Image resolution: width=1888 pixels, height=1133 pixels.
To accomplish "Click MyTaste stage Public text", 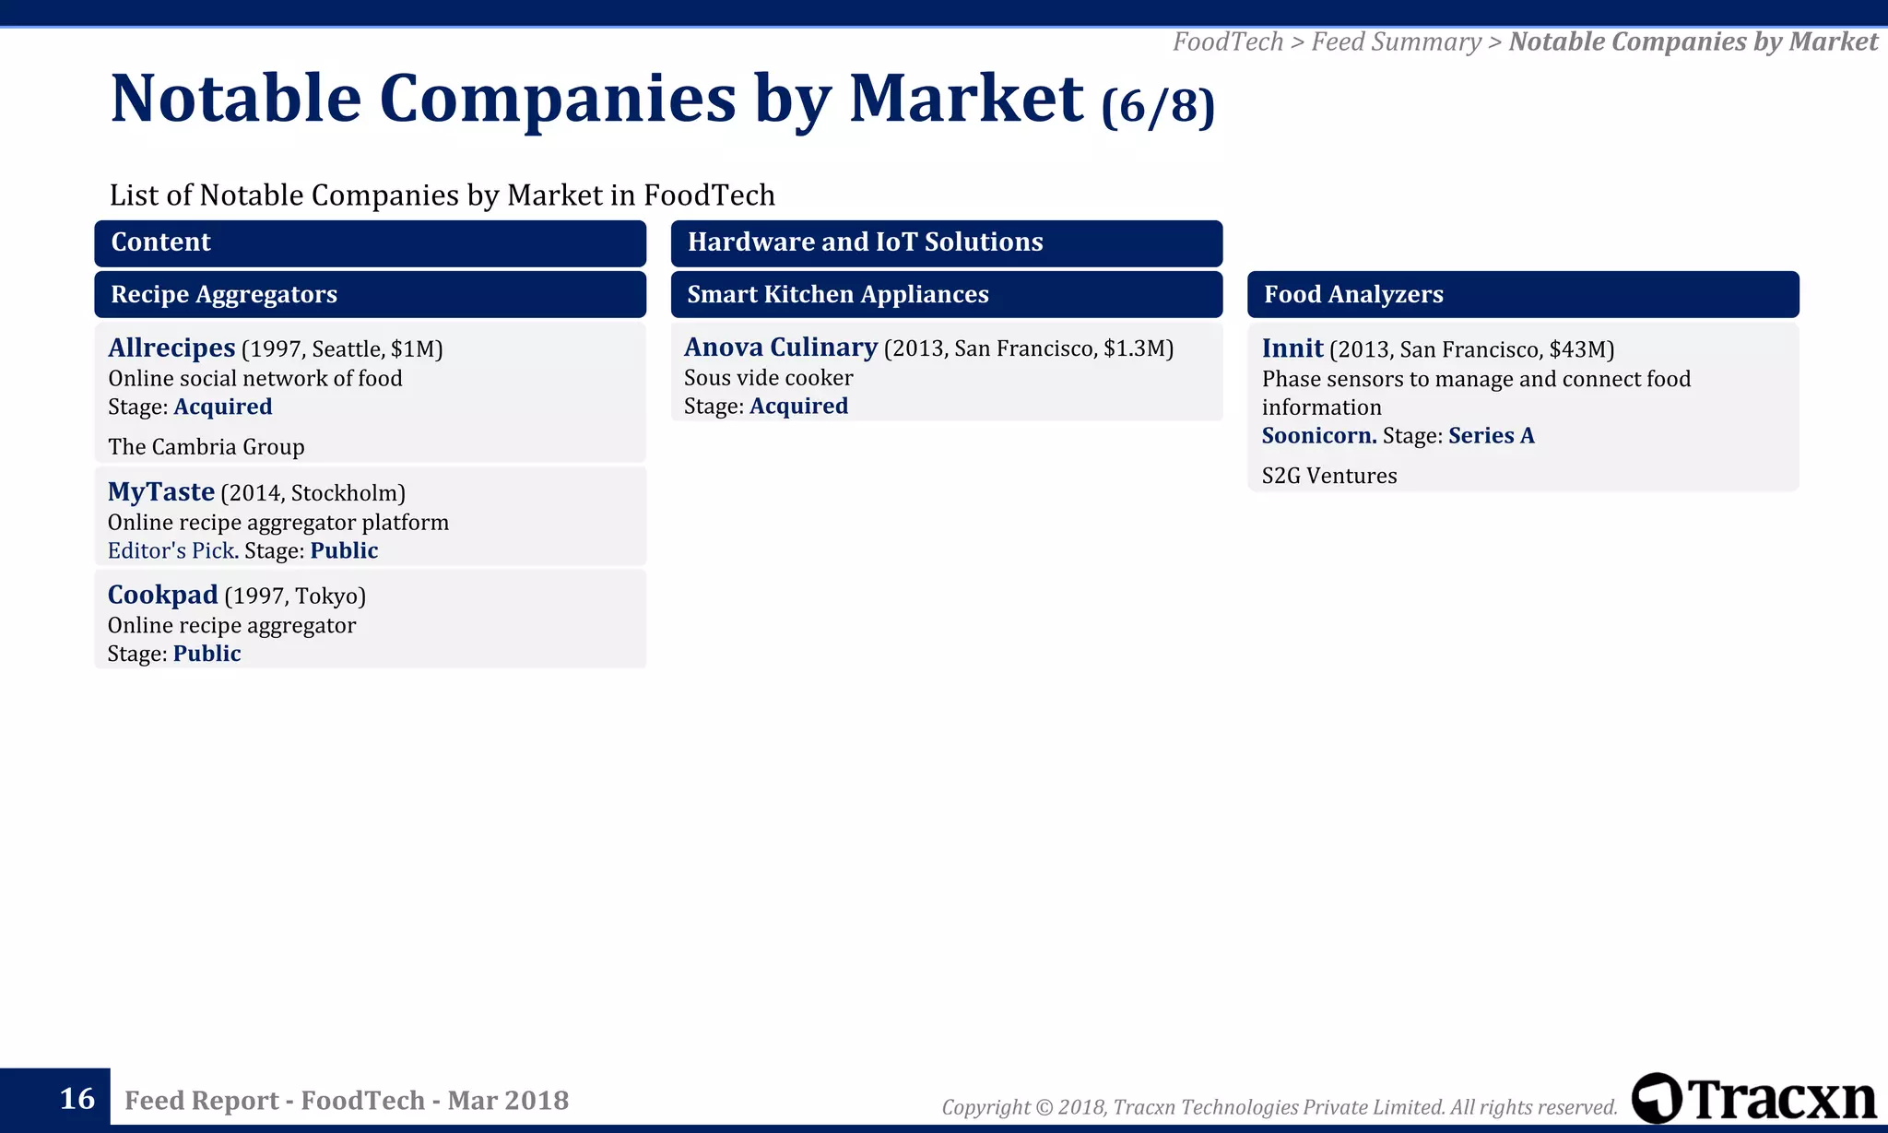I will coord(344,550).
